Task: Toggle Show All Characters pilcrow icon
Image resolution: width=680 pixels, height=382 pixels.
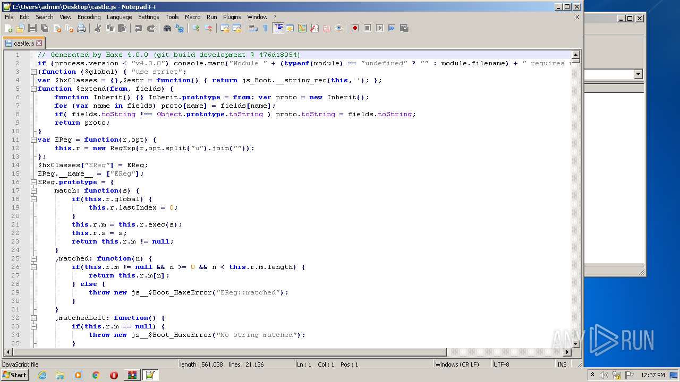Action: [266, 28]
